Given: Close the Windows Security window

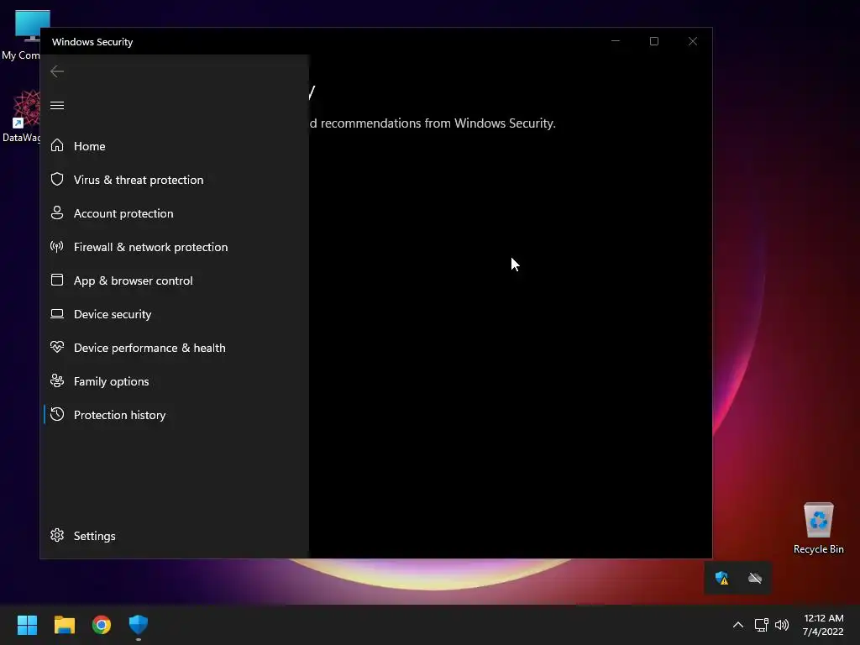Looking at the screenshot, I should (x=693, y=41).
